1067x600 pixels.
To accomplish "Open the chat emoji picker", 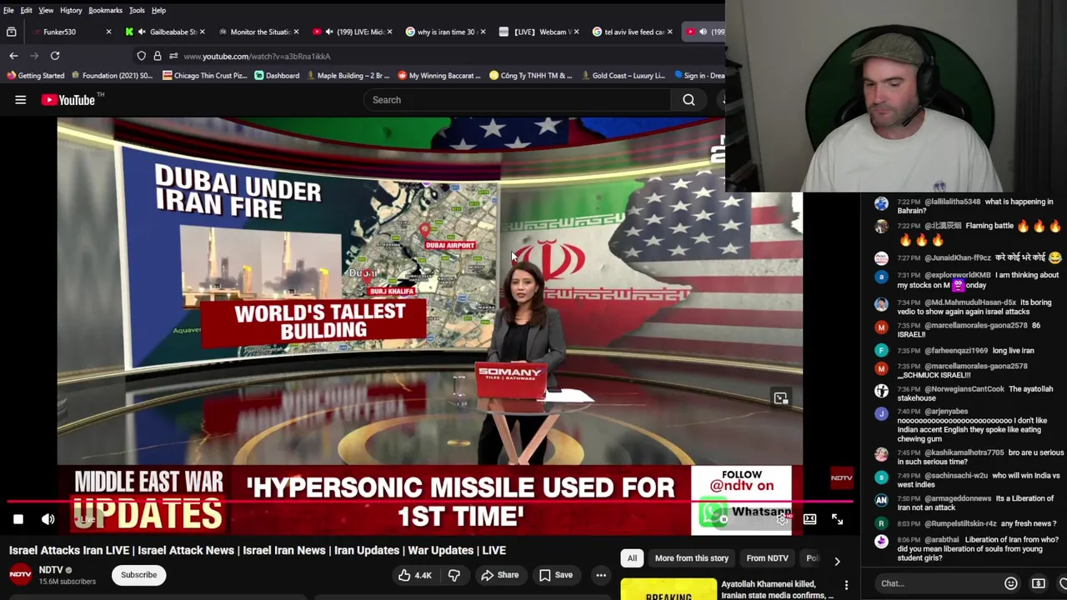I will 1011,583.
